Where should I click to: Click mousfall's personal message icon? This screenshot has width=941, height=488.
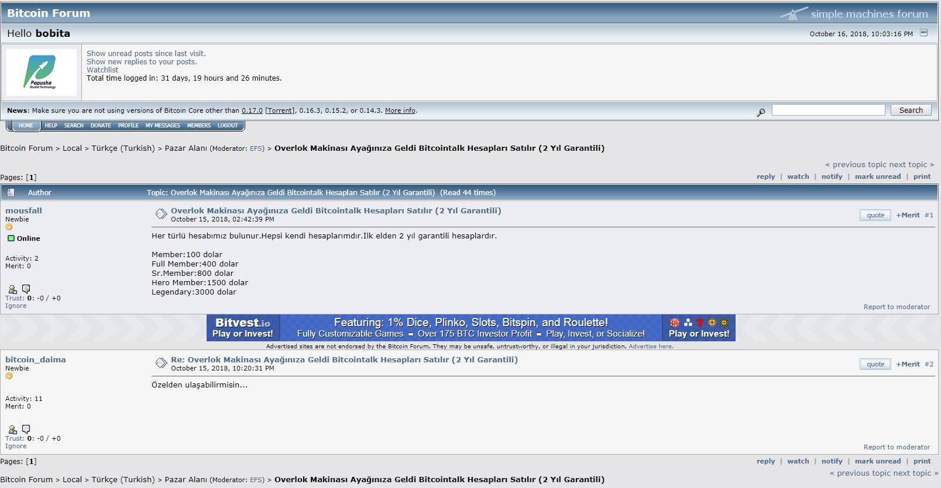(26, 289)
